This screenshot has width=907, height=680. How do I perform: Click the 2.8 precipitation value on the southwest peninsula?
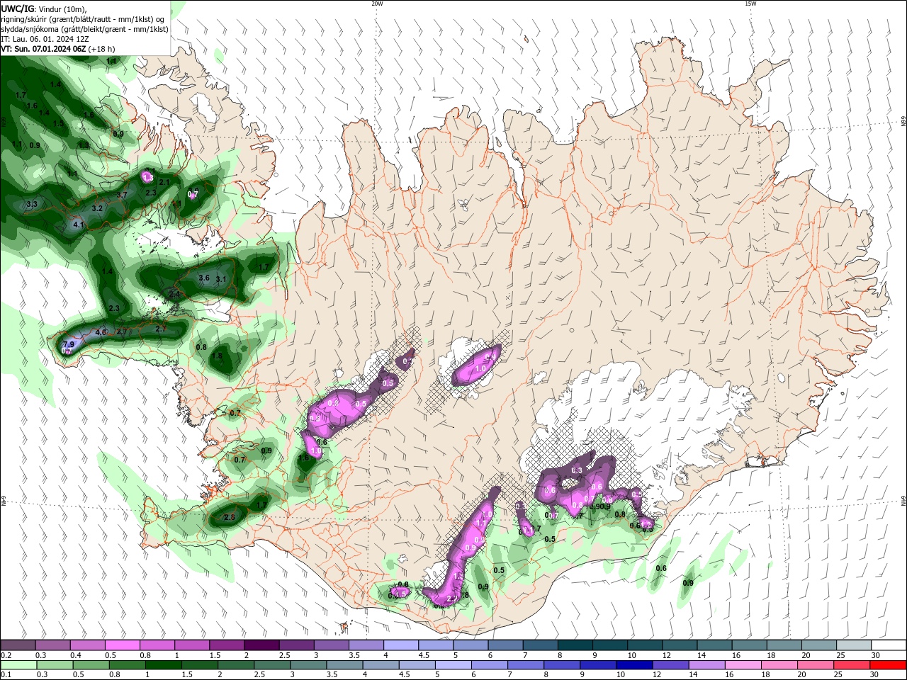(x=229, y=518)
